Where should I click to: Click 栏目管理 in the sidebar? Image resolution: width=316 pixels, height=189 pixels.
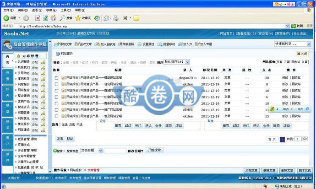coord(23,139)
